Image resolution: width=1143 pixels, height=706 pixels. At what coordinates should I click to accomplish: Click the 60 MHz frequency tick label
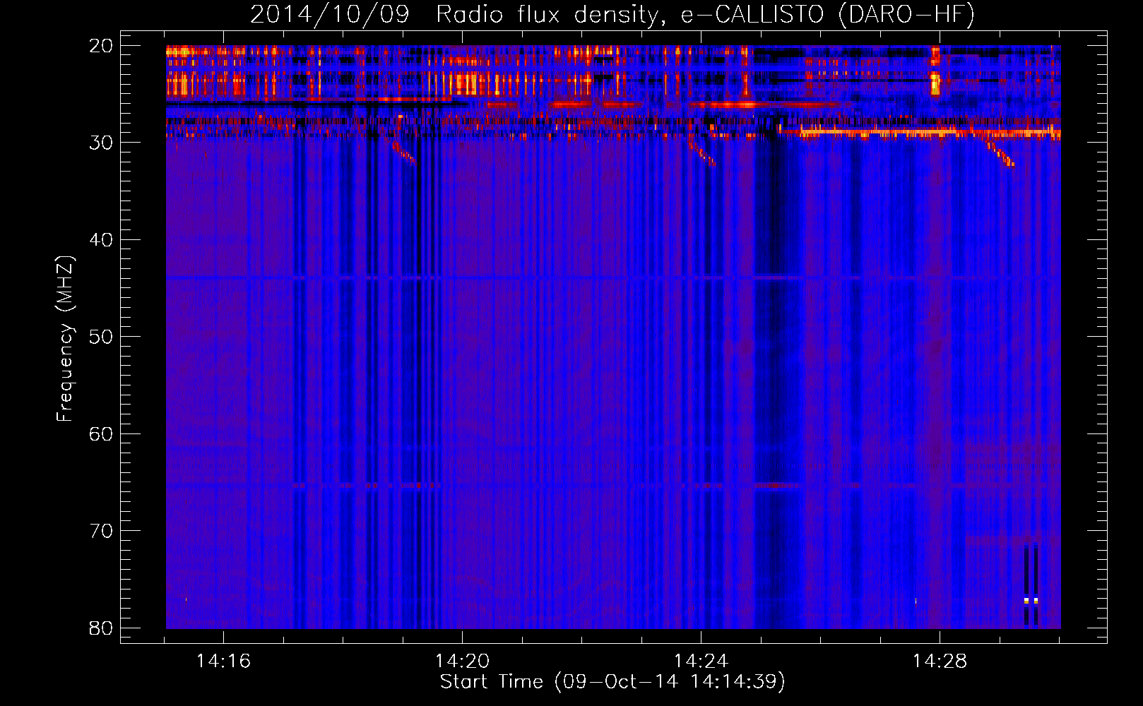[x=101, y=434]
